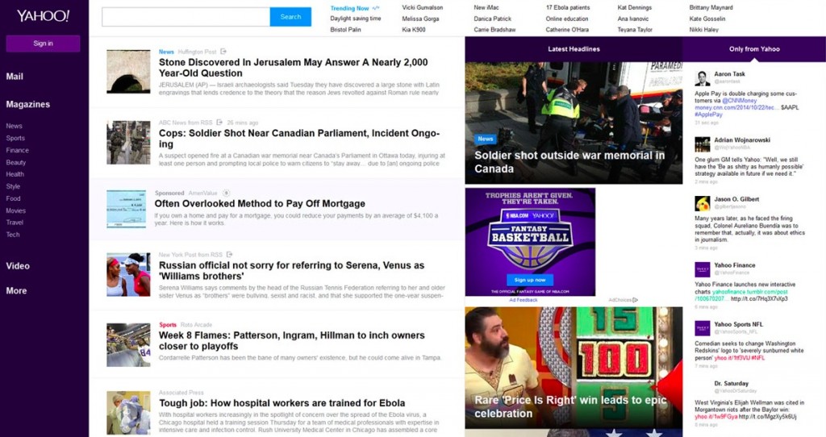The width and height of the screenshot is (826, 437).
Task: Open Adrian Wojnarowski's avatar
Action: click(703, 144)
